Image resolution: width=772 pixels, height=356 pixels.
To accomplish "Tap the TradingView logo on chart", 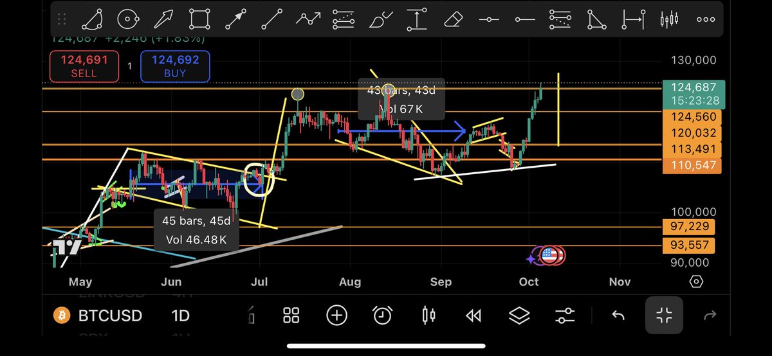I will [x=66, y=247].
